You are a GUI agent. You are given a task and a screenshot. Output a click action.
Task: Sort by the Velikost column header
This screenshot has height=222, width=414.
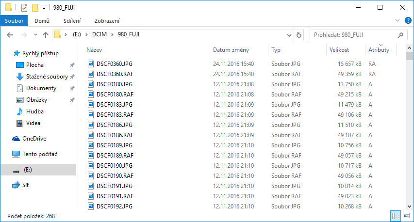(x=339, y=50)
